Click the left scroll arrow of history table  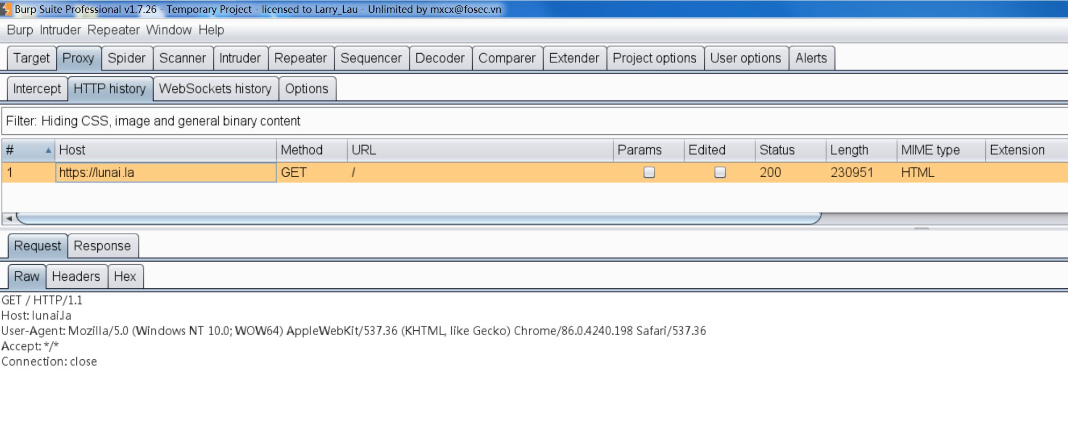9,219
